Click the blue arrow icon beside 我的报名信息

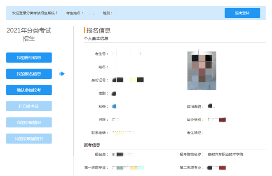(x=62, y=74)
